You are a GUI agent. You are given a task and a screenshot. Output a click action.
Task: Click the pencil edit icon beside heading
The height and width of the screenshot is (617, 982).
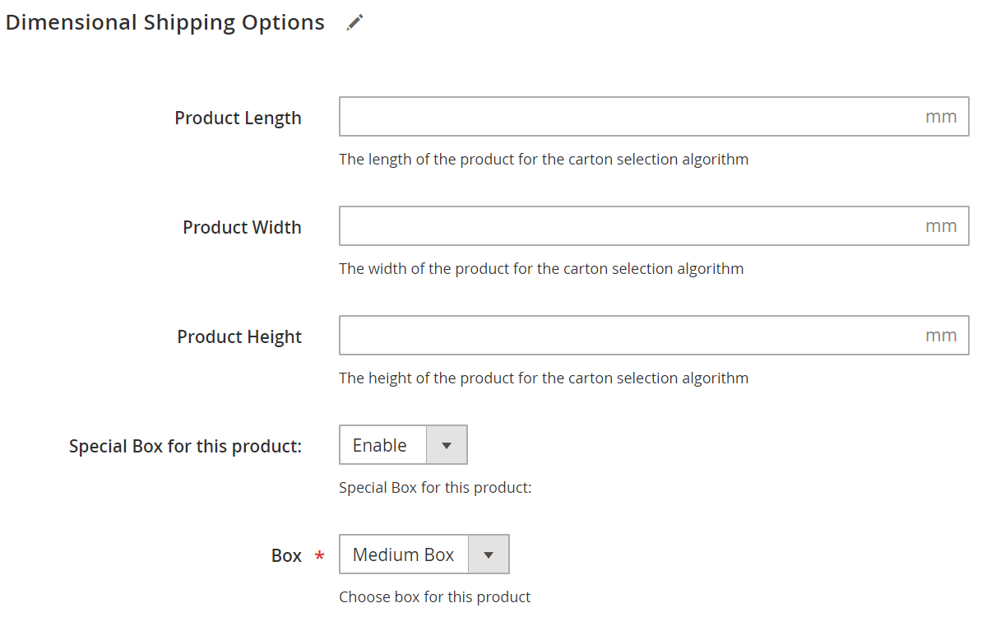355,22
